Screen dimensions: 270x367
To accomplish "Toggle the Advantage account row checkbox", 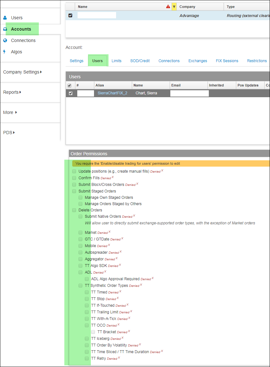I will pyautogui.click(x=70, y=15).
